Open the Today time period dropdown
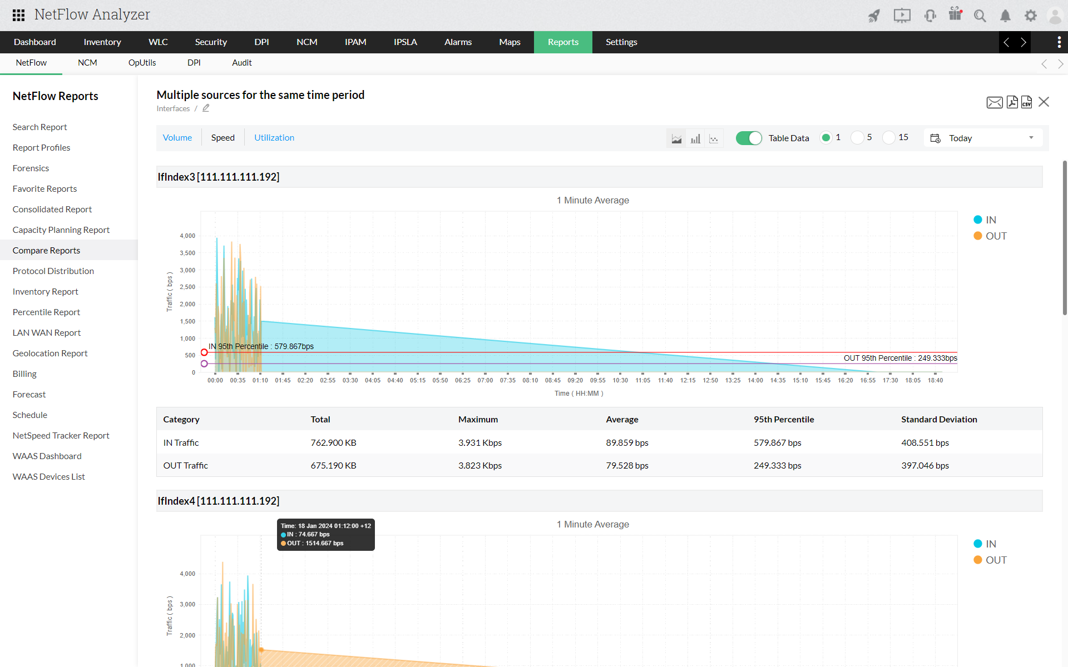 (983, 138)
